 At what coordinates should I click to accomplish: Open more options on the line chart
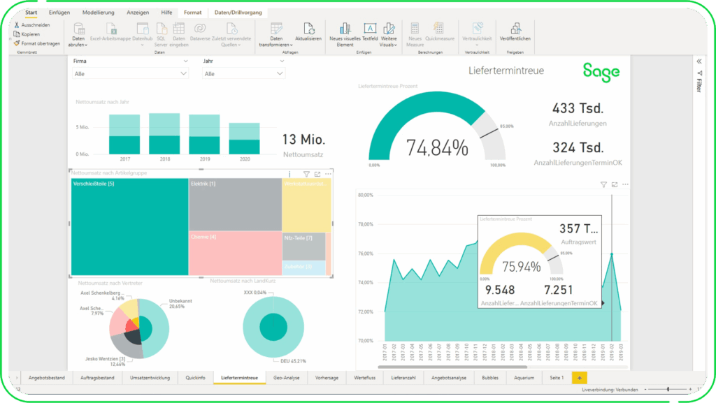(625, 184)
